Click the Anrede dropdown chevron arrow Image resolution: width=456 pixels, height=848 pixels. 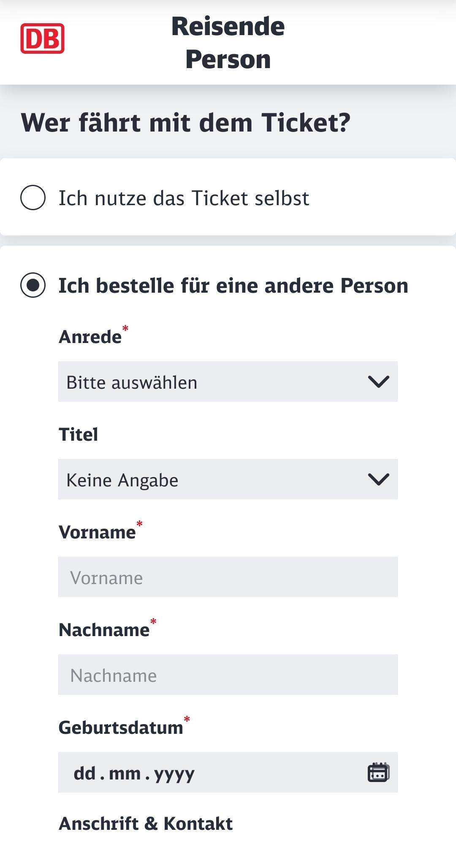point(378,382)
